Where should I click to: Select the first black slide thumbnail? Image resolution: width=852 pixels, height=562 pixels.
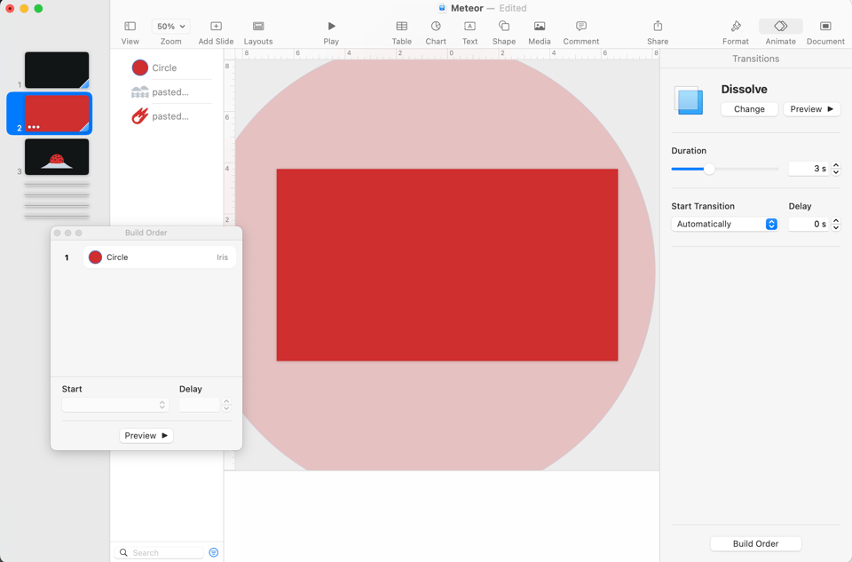tap(56, 69)
